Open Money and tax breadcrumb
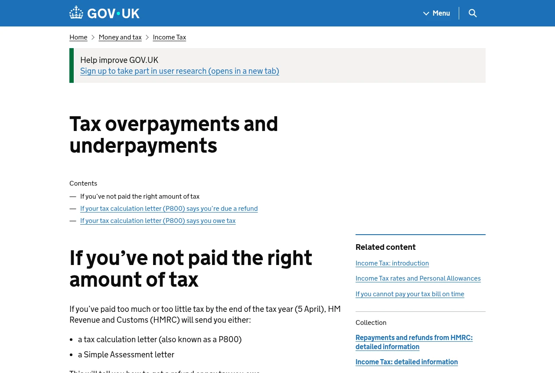Image resolution: width=555 pixels, height=373 pixels. [x=120, y=37]
